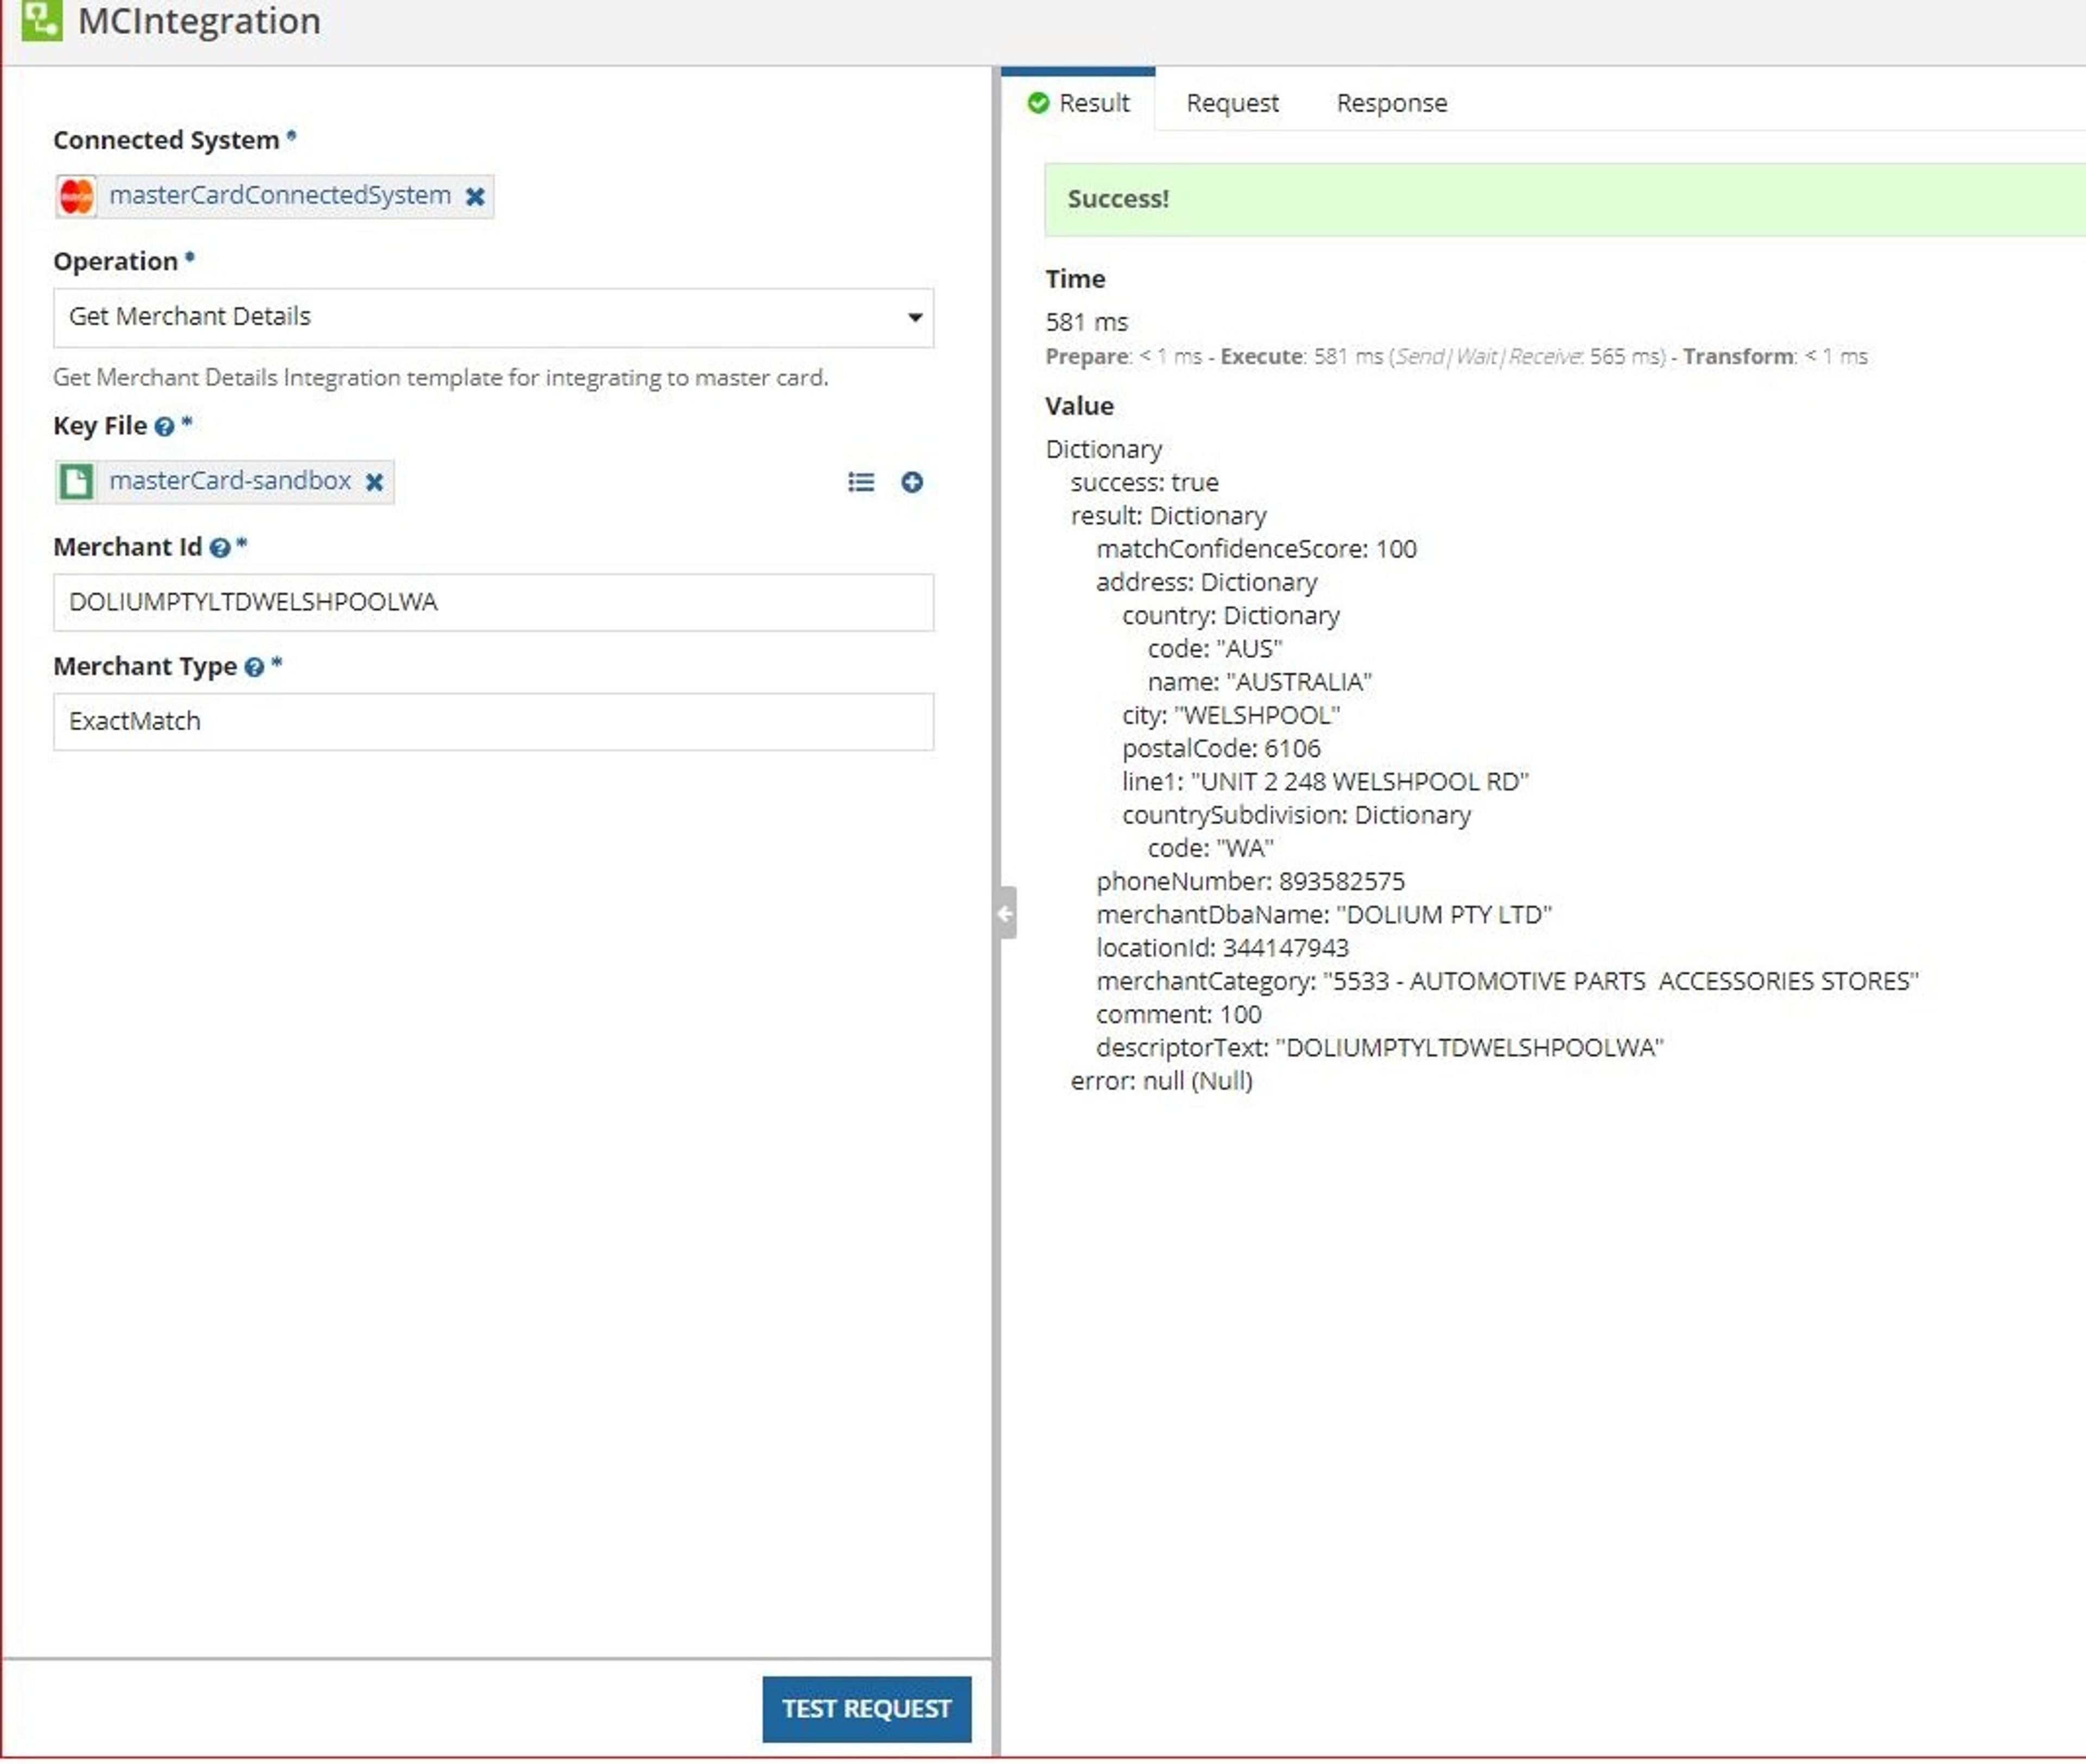Click the Key File help icon
This screenshot has width=2086, height=1764.
click(165, 427)
